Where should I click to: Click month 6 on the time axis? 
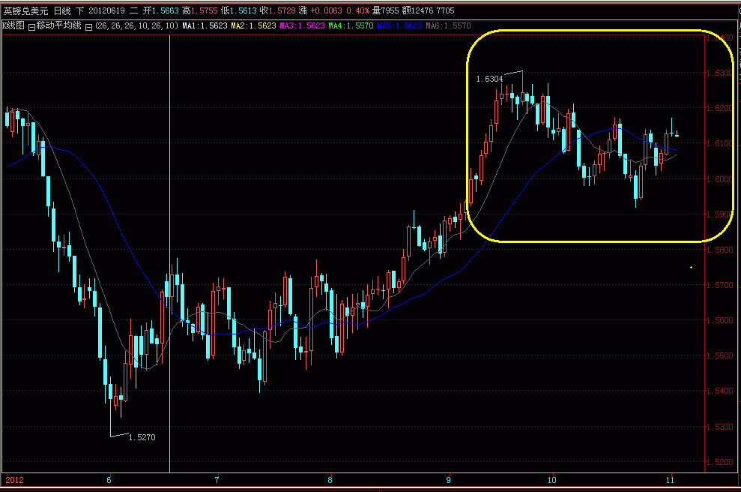pyautogui.click(x=109, y=480)
